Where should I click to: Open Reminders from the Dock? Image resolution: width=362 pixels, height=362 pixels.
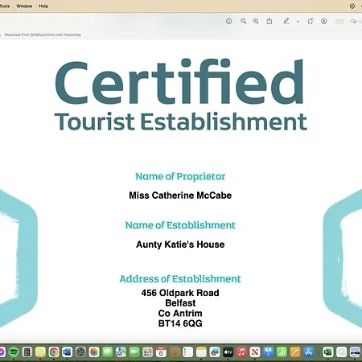[x=188, y=352]
